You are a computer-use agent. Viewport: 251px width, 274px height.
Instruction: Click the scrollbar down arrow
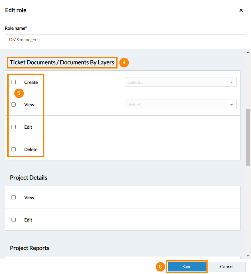click(248, 256)
